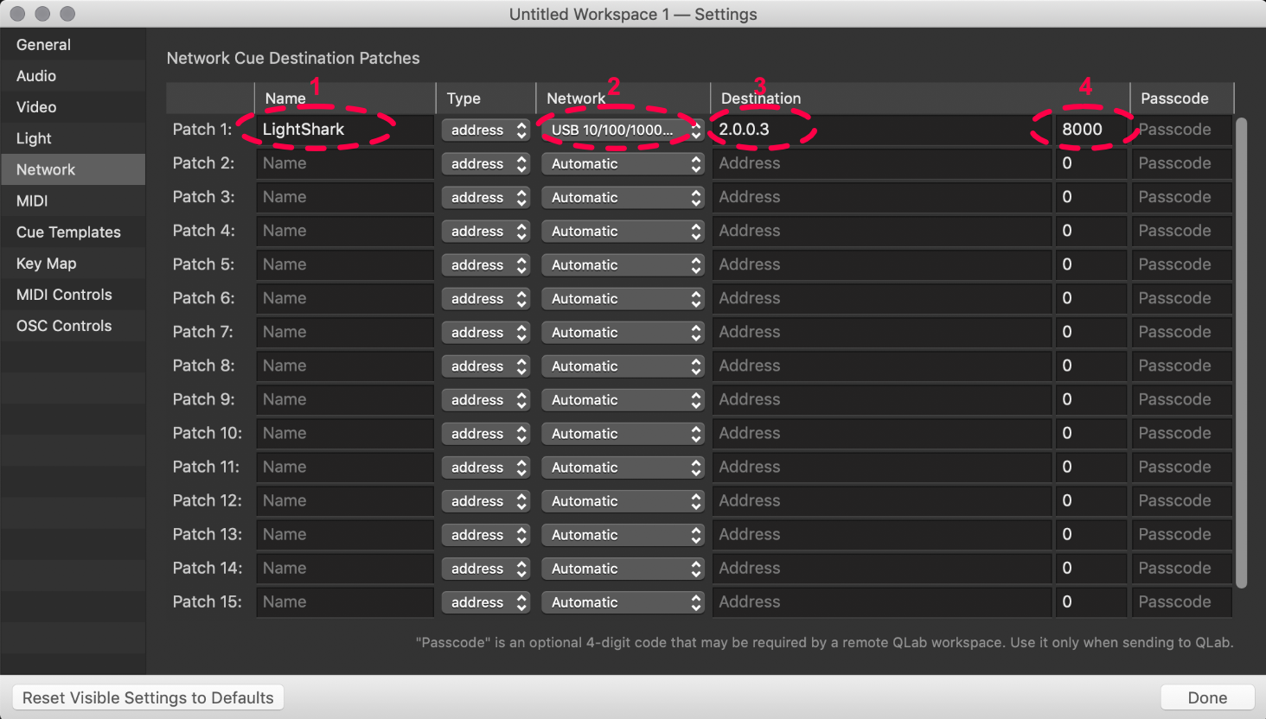
Task: Open Patch 1 Type dropdown
Action: [x=485, y=130]
